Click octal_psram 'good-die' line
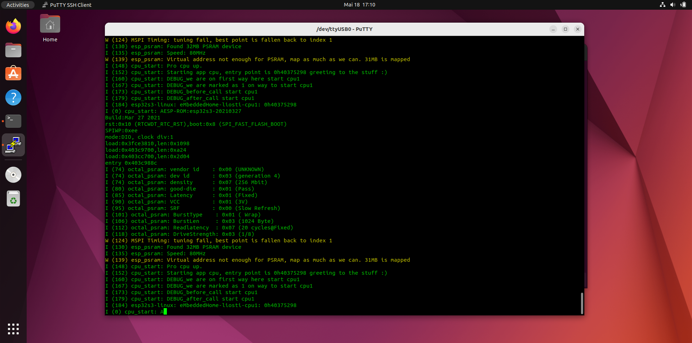 coord(179,189)
